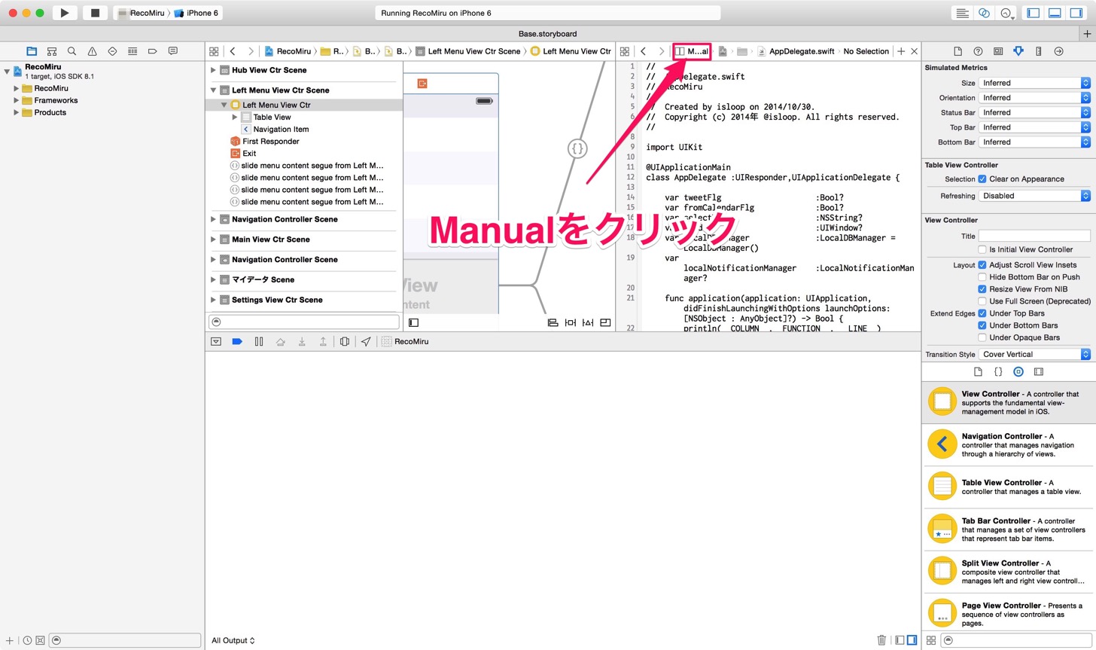Toggle the Utilities pane visibility
The width and height of the screenshot is (1096, 650).
(x=1076, y=13)
